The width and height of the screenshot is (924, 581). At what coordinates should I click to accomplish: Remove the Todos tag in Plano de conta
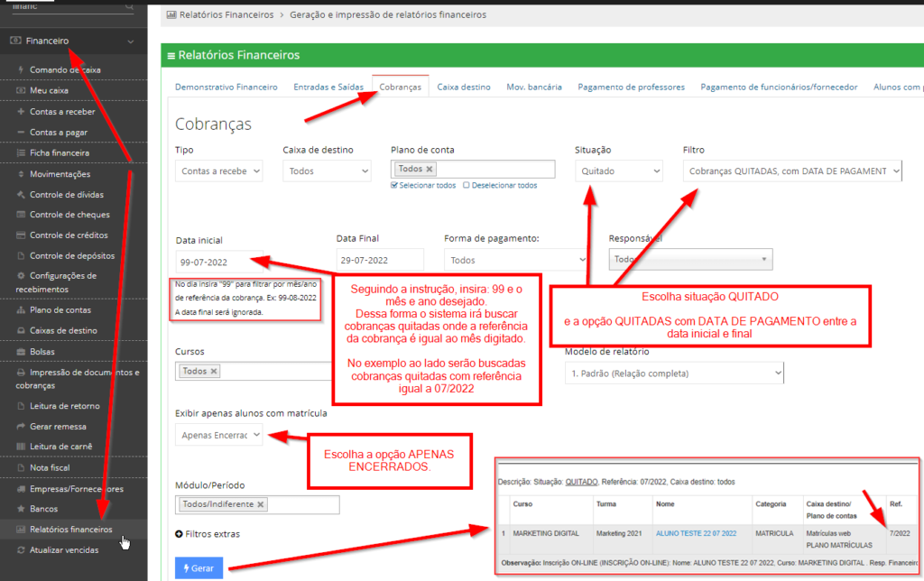430,169
